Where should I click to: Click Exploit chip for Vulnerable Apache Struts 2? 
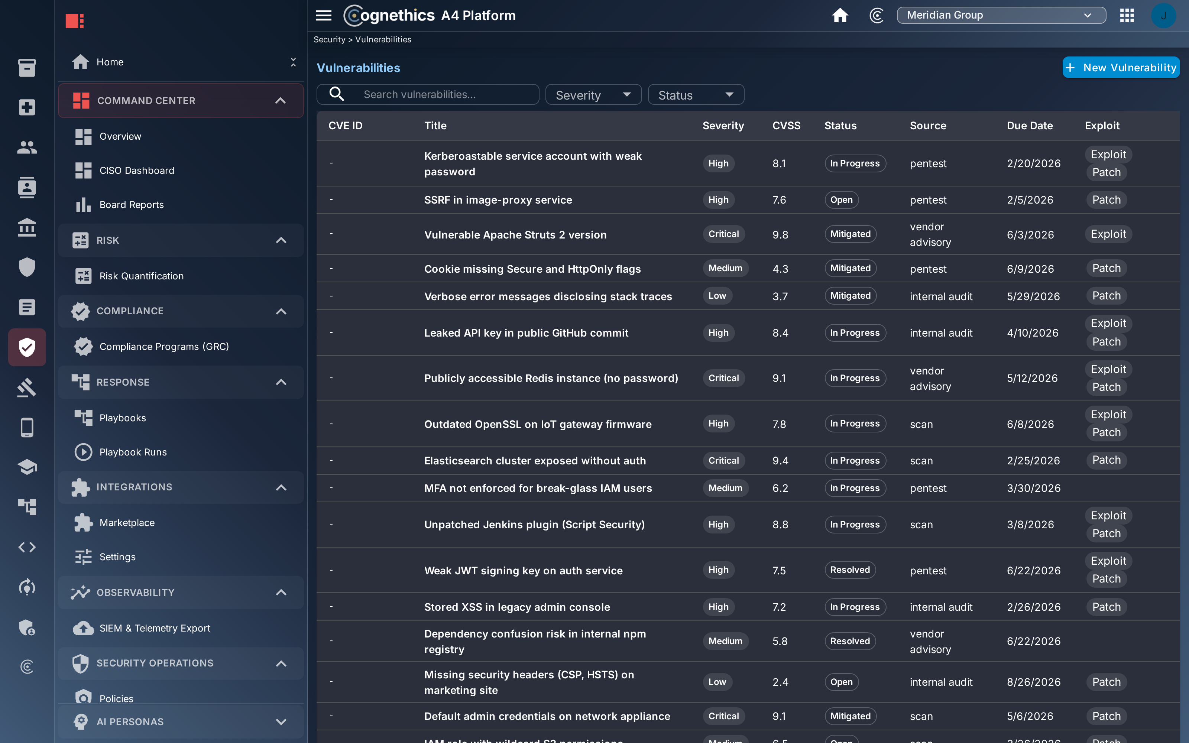point(1108,234)
